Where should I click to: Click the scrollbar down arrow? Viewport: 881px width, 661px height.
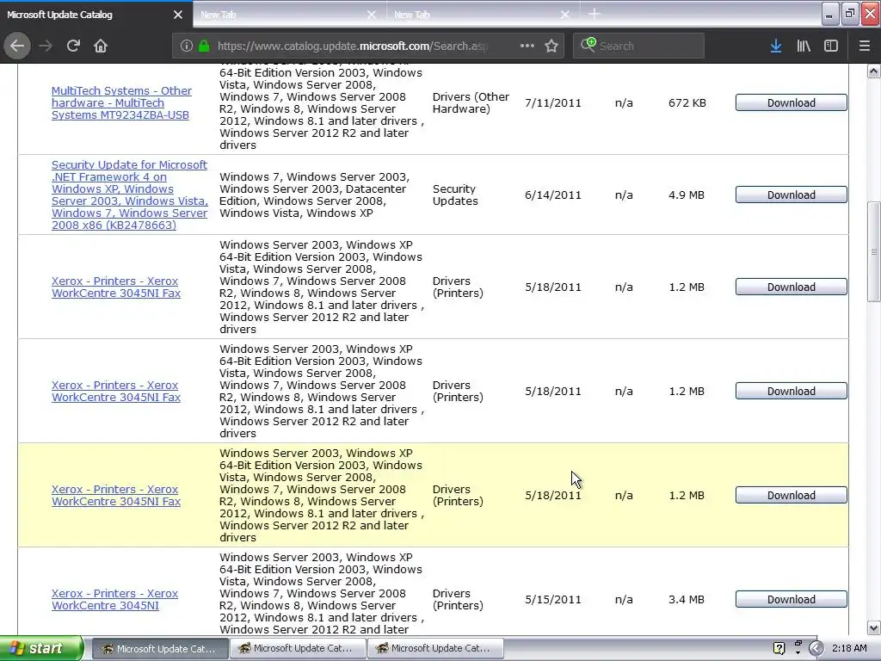coord(874,627)
